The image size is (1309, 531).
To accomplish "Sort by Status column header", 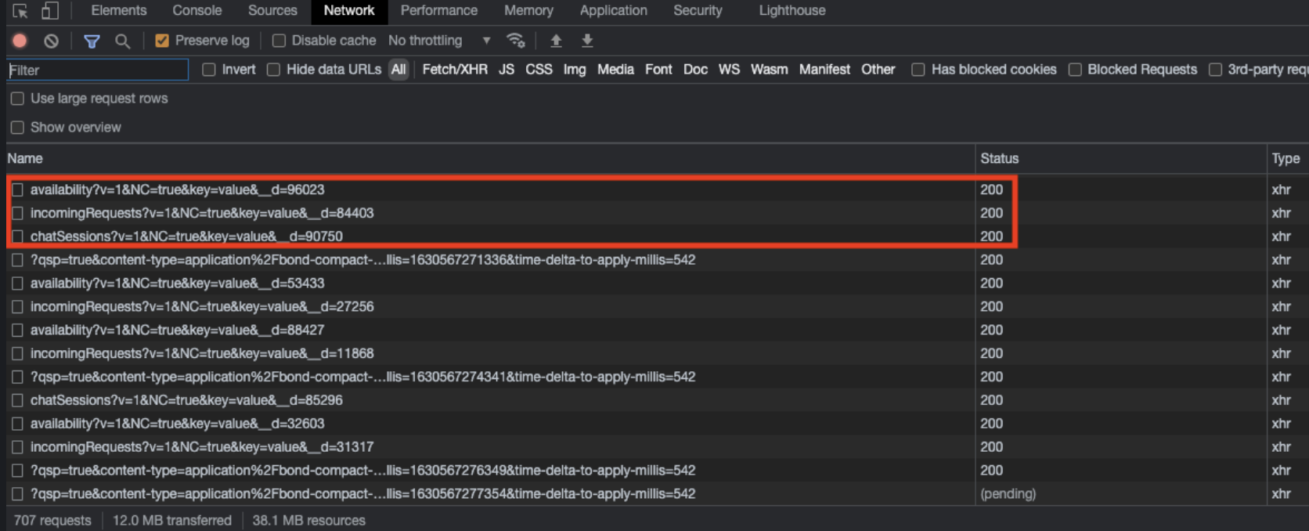I will [x=1120, y=158].
